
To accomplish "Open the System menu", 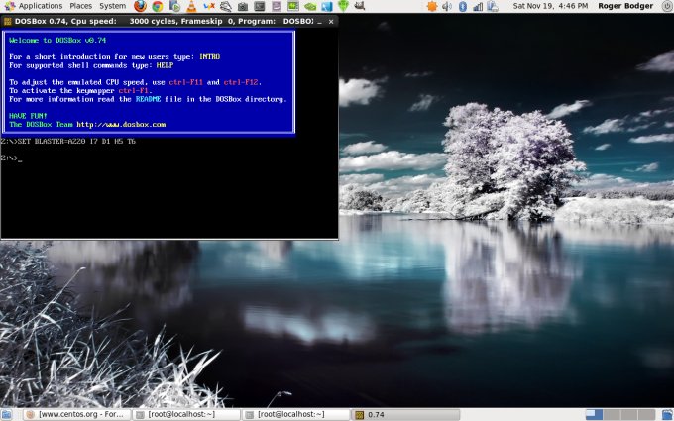I will (112, 6).
